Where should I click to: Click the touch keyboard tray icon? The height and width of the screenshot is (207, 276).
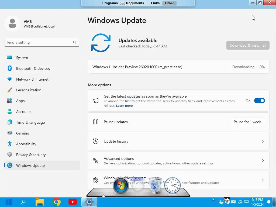[246, 202]
